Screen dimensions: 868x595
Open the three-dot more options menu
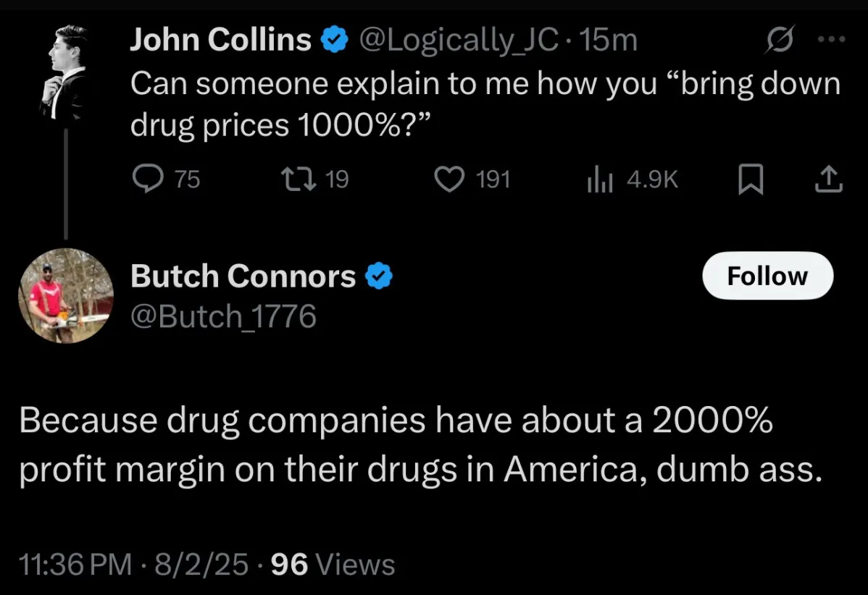point(832,39)
